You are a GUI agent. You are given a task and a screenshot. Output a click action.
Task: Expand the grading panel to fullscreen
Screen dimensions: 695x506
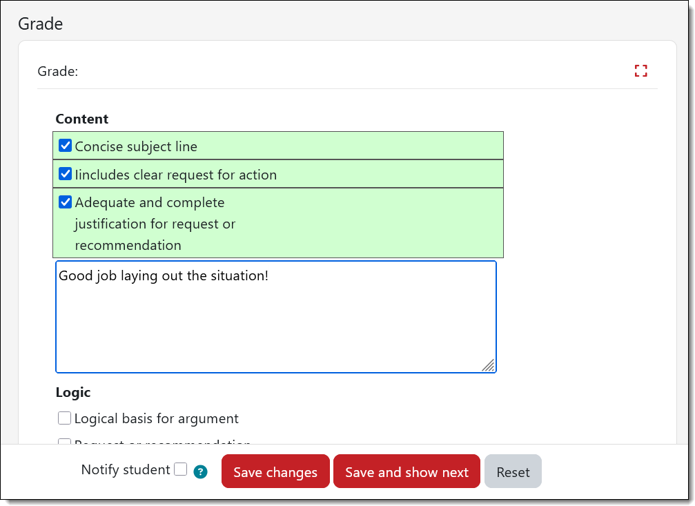pos(640,70)
